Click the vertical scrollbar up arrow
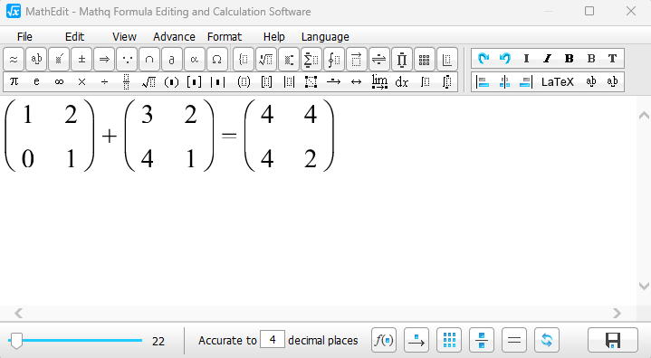Image resolution: width=651 pixels, height=358 pixels. [644, 115]
